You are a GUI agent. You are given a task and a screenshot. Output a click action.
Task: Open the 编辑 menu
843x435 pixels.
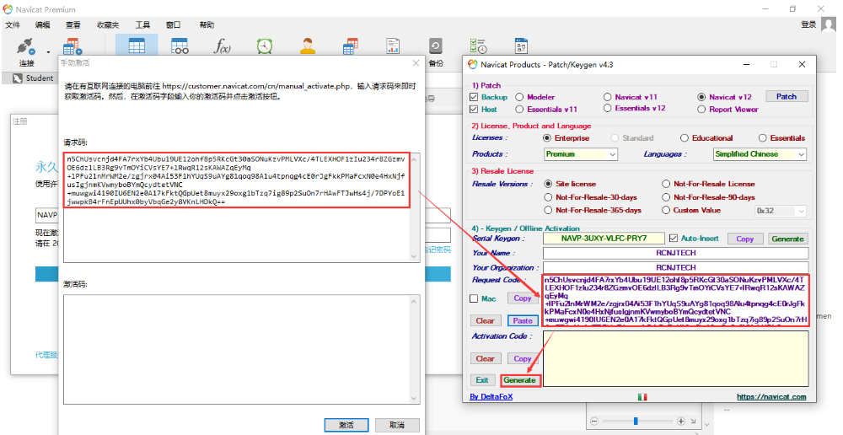(42, 24)
